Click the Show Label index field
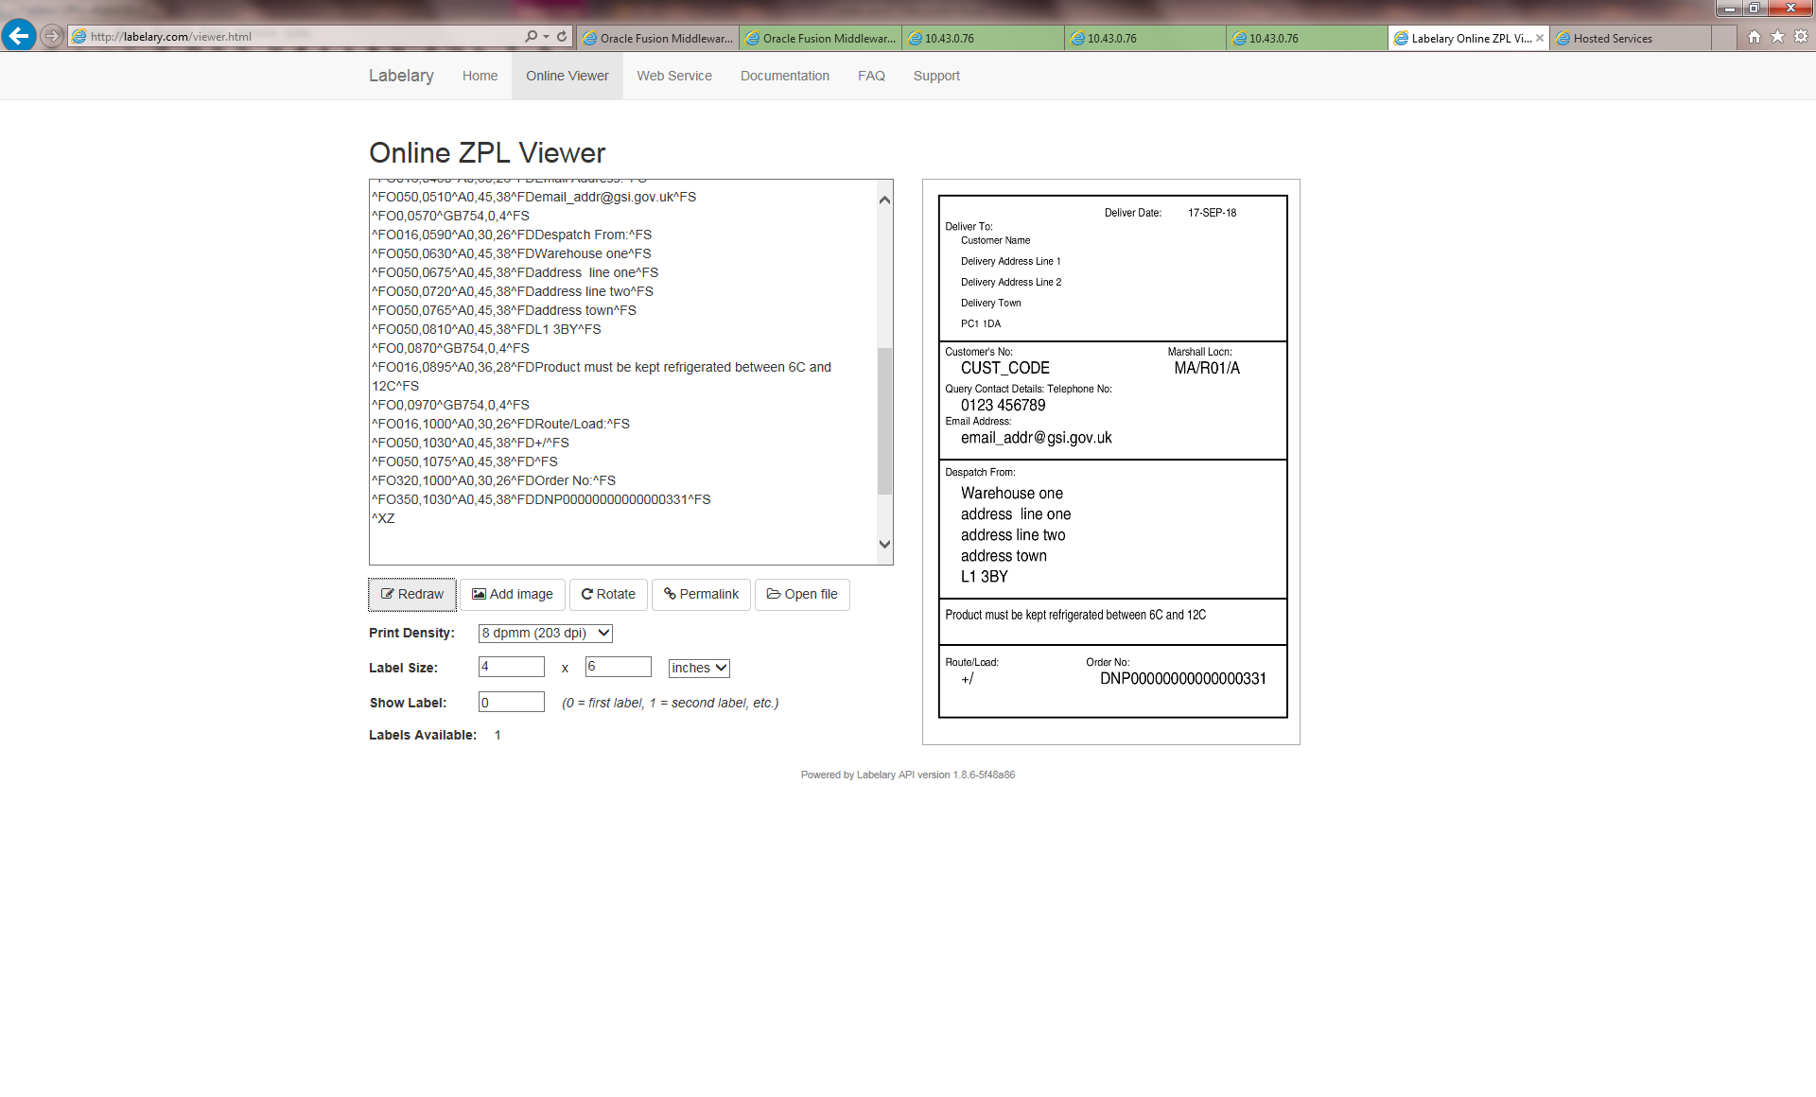This screenshot has width=1816, height=1097. click(512, 702)
